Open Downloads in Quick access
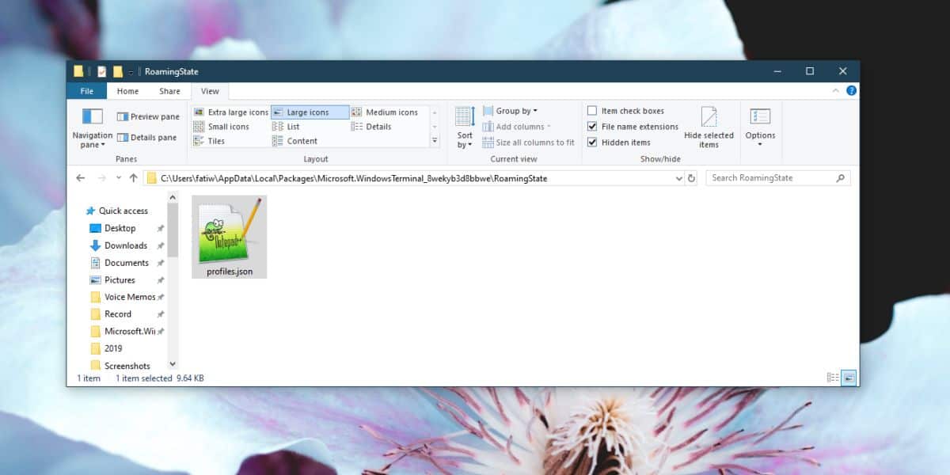 (126, 245)
